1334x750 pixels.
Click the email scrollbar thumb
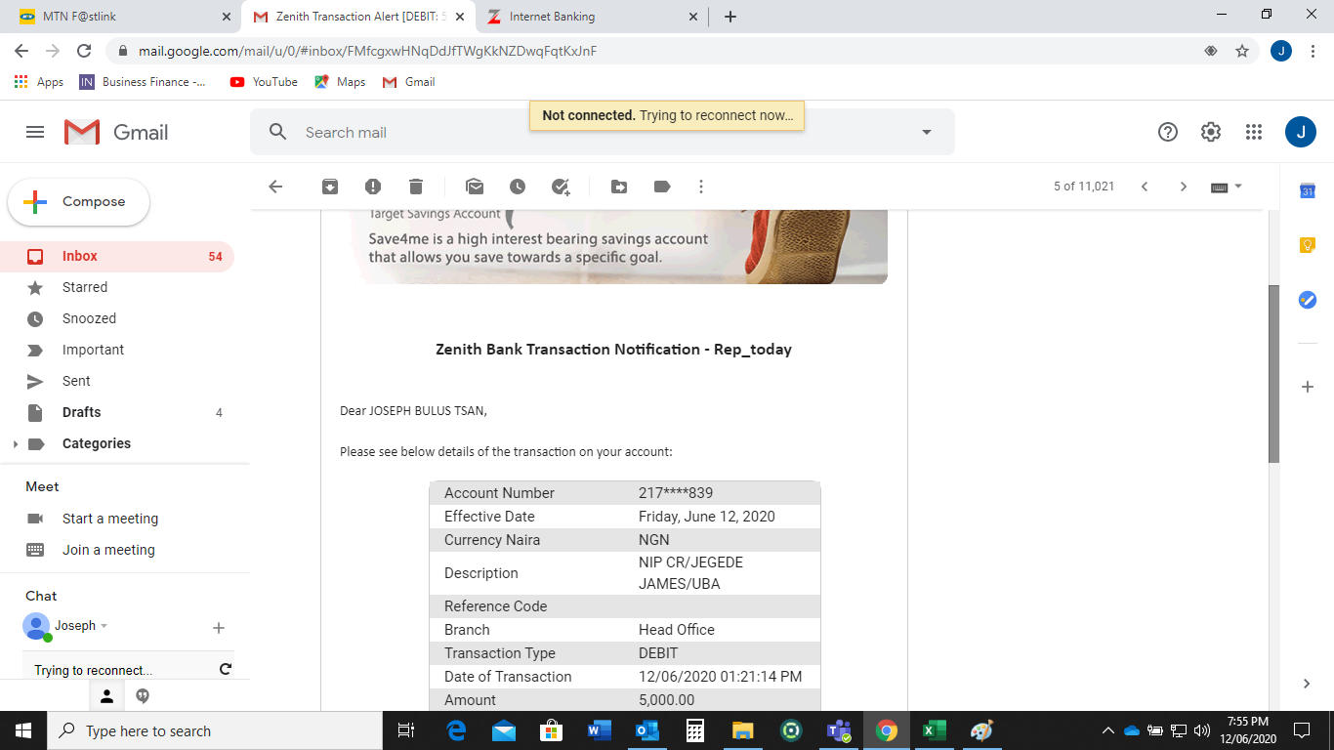point(1273,373)
